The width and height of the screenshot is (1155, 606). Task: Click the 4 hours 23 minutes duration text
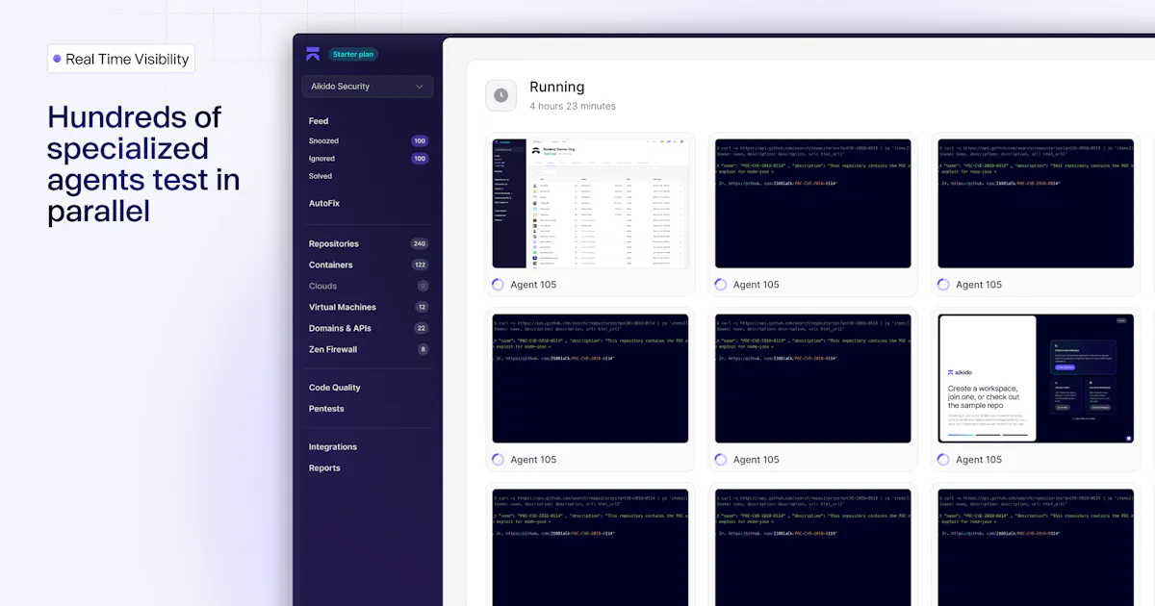tap(573, 106)
